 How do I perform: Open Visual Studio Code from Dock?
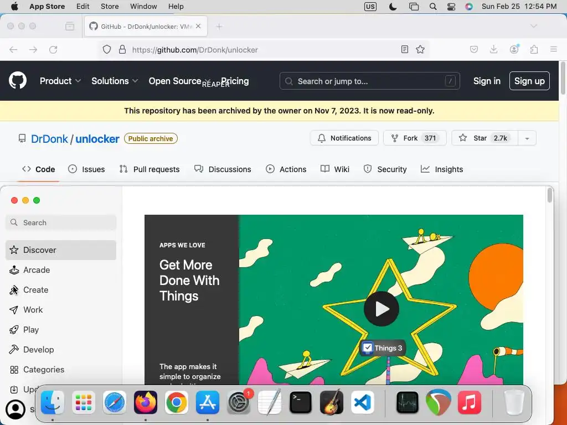363,402
